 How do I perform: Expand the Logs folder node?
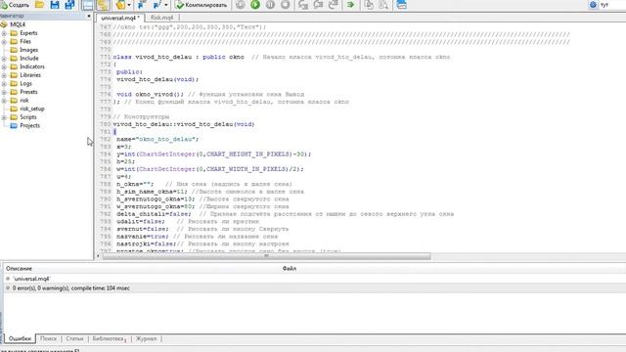click(4, 83)
